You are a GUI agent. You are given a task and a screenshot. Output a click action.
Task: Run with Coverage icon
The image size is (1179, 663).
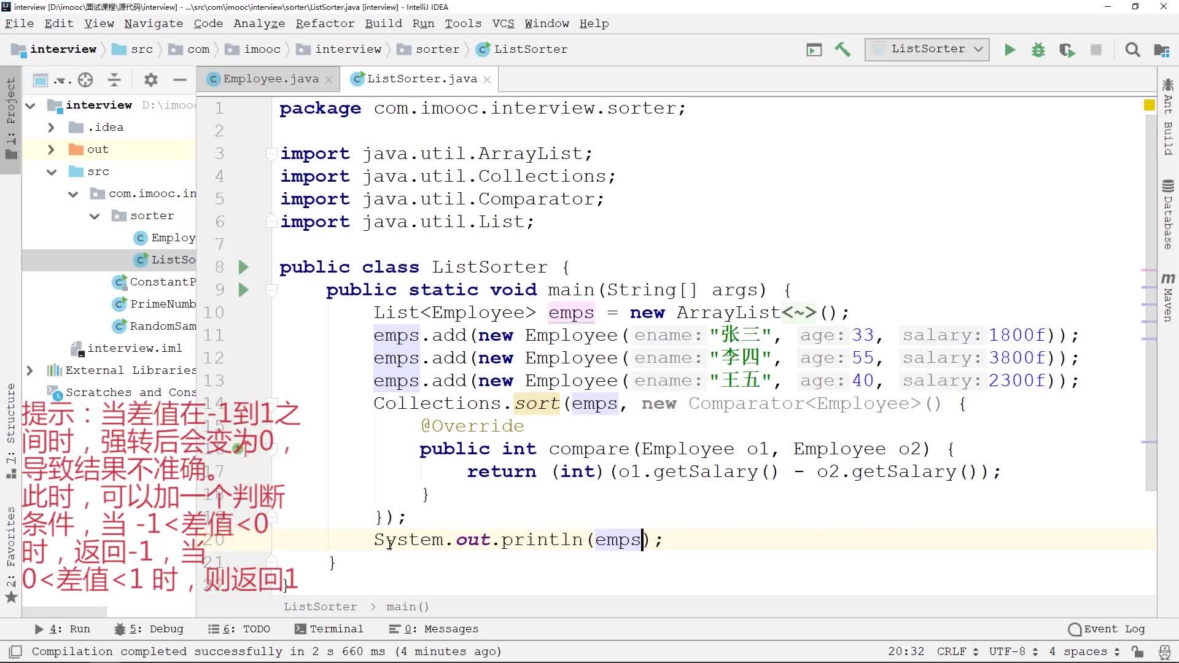click(x=1067, y=50)
